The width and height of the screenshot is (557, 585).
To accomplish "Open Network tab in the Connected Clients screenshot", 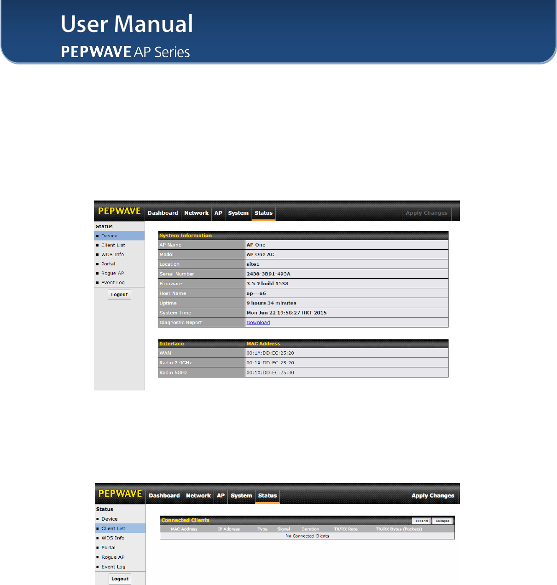I will pyautogui.click(x=198, y=496).
